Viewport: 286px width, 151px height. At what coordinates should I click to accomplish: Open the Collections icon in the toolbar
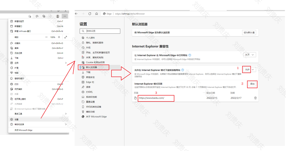click(x=44, y=16)
